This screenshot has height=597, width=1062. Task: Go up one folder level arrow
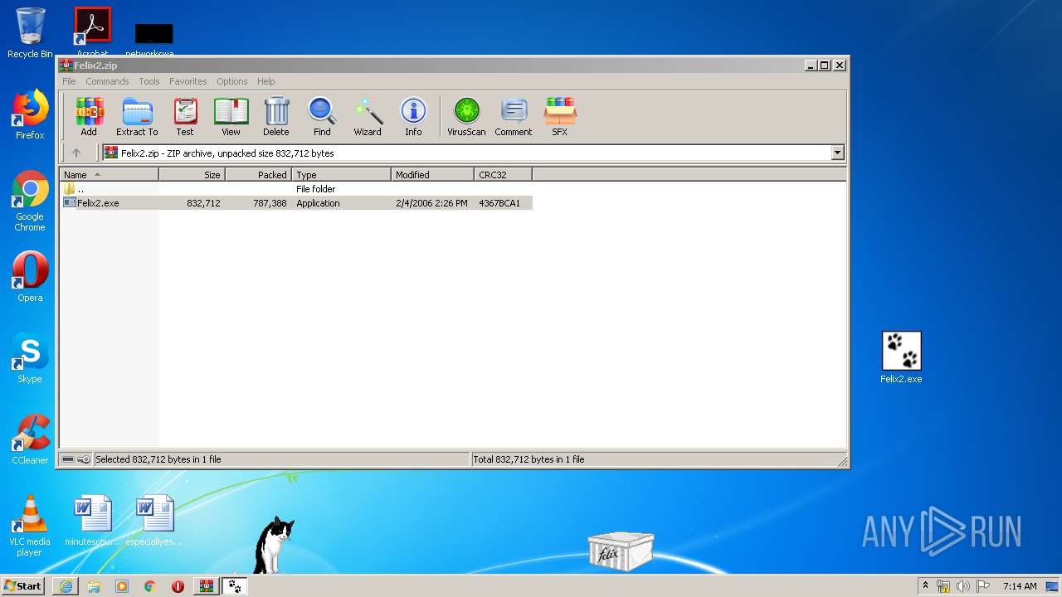pyautogui.click(x=76, y=153)
